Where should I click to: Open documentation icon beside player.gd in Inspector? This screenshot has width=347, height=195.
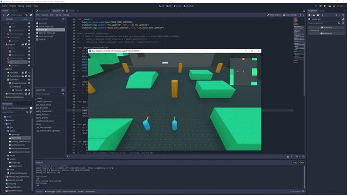coord(343,19)
